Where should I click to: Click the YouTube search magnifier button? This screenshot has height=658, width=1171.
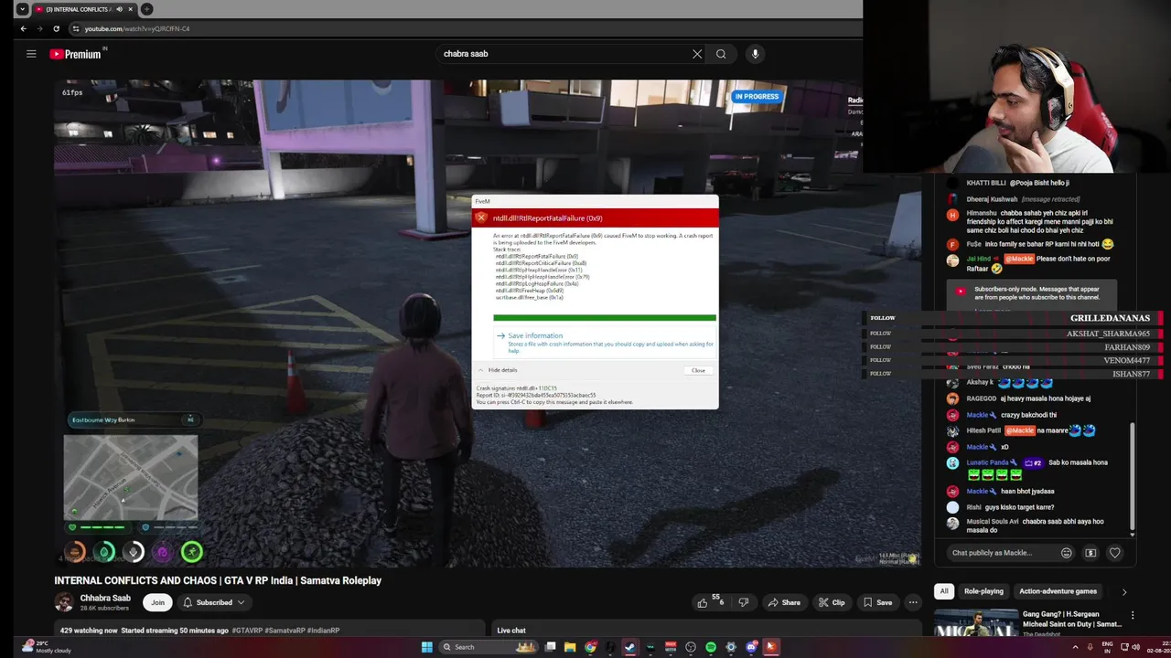(721, 54)
